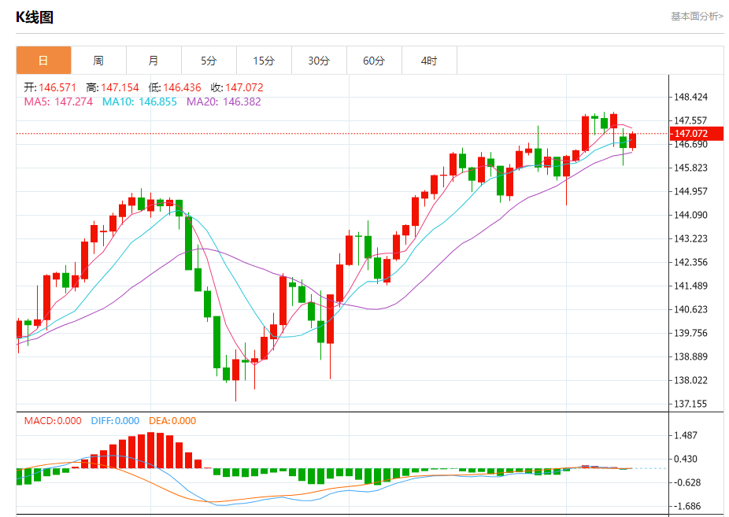
Task: Switch to the 月 monthly tab
Action: pos(154,61)
